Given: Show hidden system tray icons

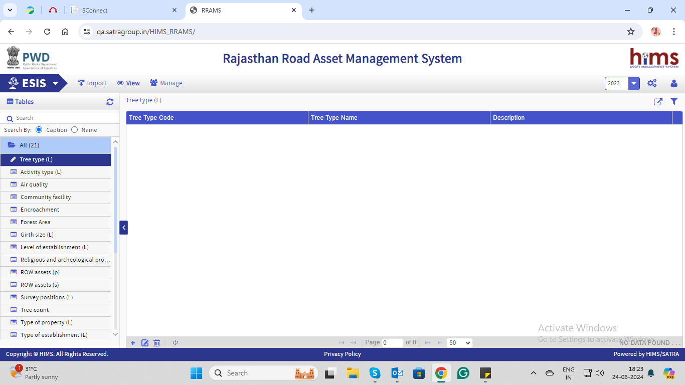Looking at the screenshot, I should (534, 373).
